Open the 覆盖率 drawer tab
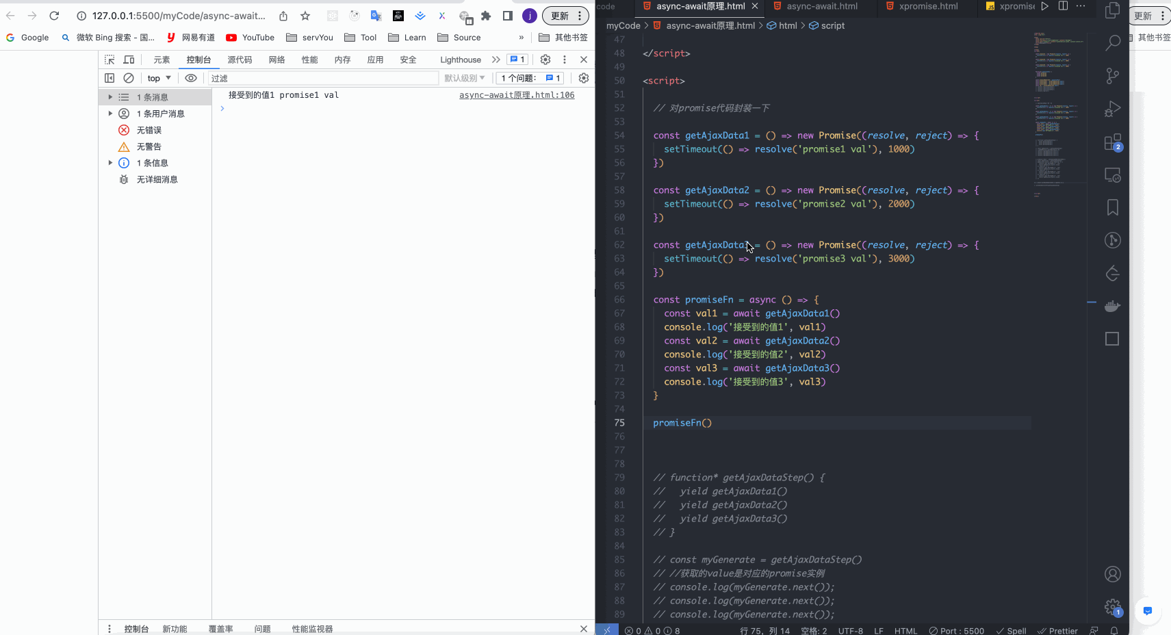This screenshot has height=635, width=1171. (x=220, y=629)
